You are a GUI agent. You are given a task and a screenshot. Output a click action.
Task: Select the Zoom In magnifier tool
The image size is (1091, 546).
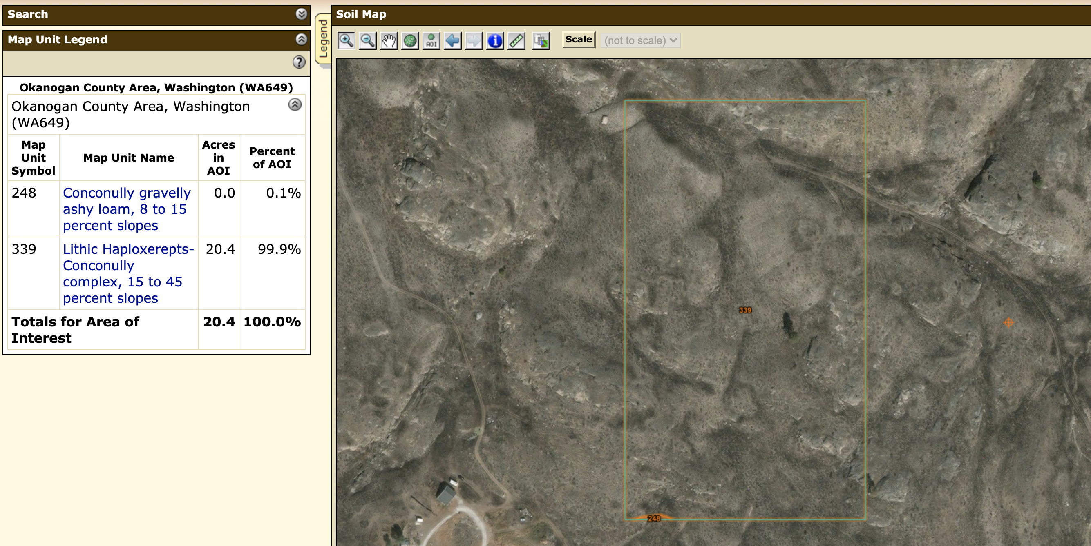coord(346,40)
